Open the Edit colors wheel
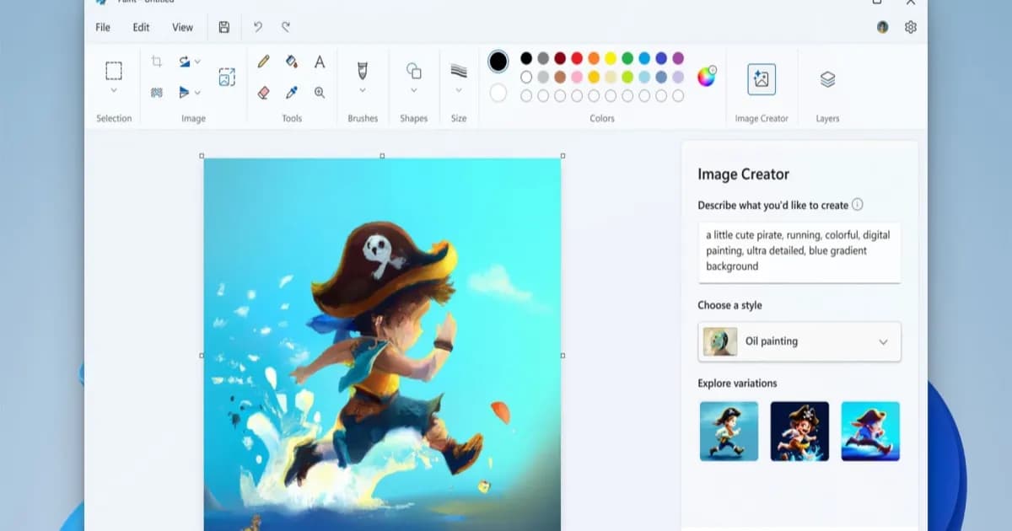Screen dimensions: 1012x531 [x=706, y=77]
